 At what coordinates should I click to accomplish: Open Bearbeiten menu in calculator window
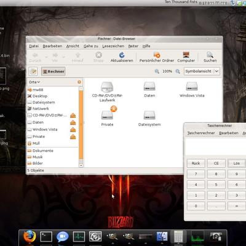[x=229, y=133]
